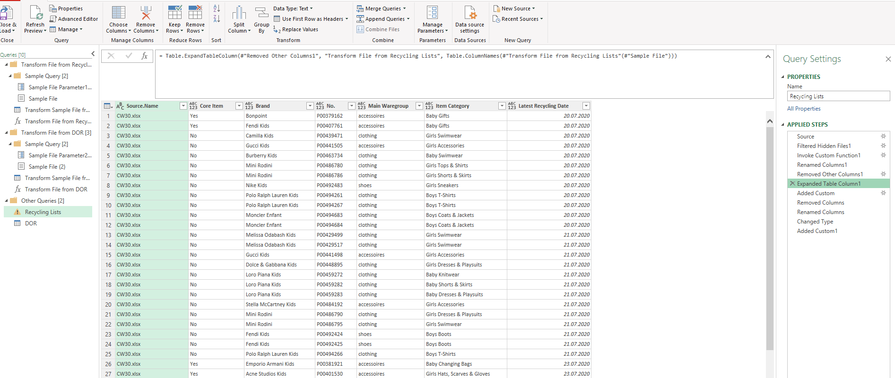Sort descending with the Z-A icon
Image resolution: width=895 pixels, height=378 pixels.
(x=217, y=19)
